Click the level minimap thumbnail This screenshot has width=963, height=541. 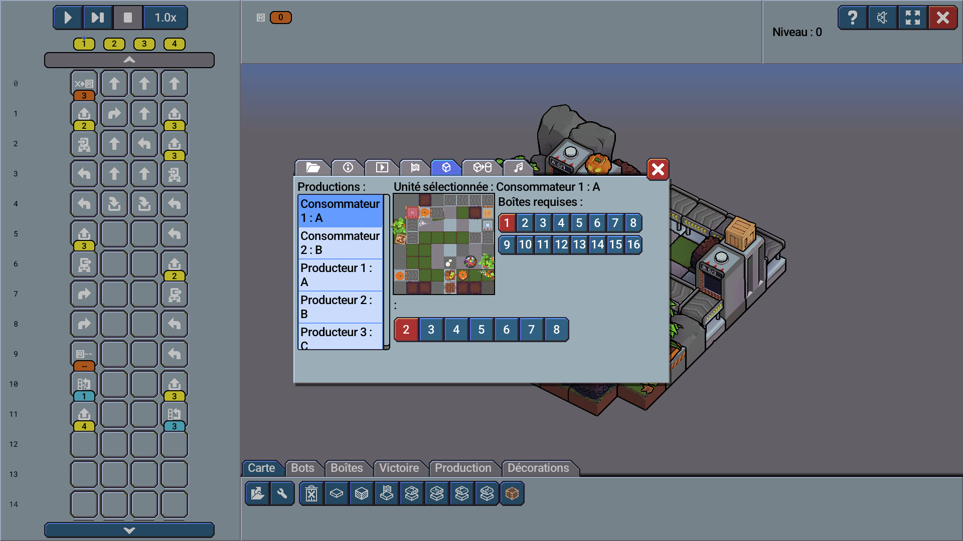(x=444, y=244)
